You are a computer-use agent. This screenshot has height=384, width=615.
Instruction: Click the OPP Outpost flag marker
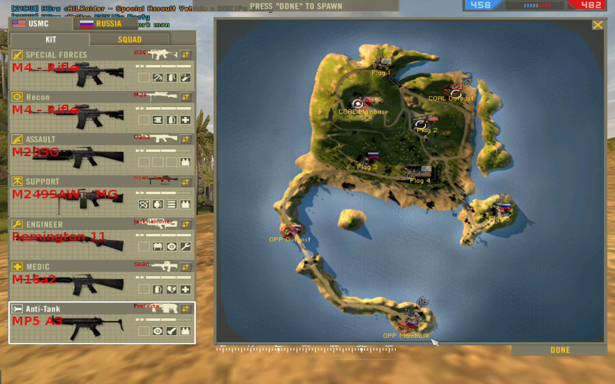[x=295, y=227]
